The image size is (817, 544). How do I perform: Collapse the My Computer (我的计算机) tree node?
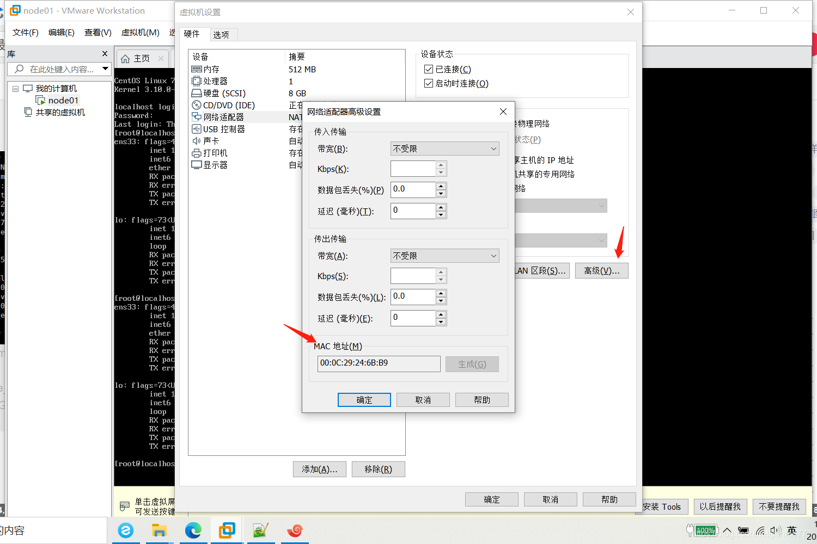[15, 89]
